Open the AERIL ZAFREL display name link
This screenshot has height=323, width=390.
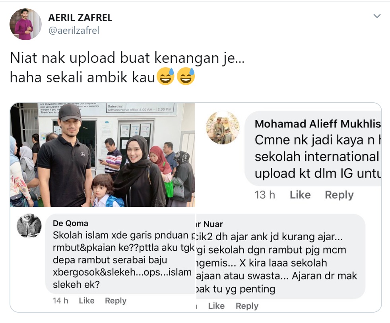80,18
